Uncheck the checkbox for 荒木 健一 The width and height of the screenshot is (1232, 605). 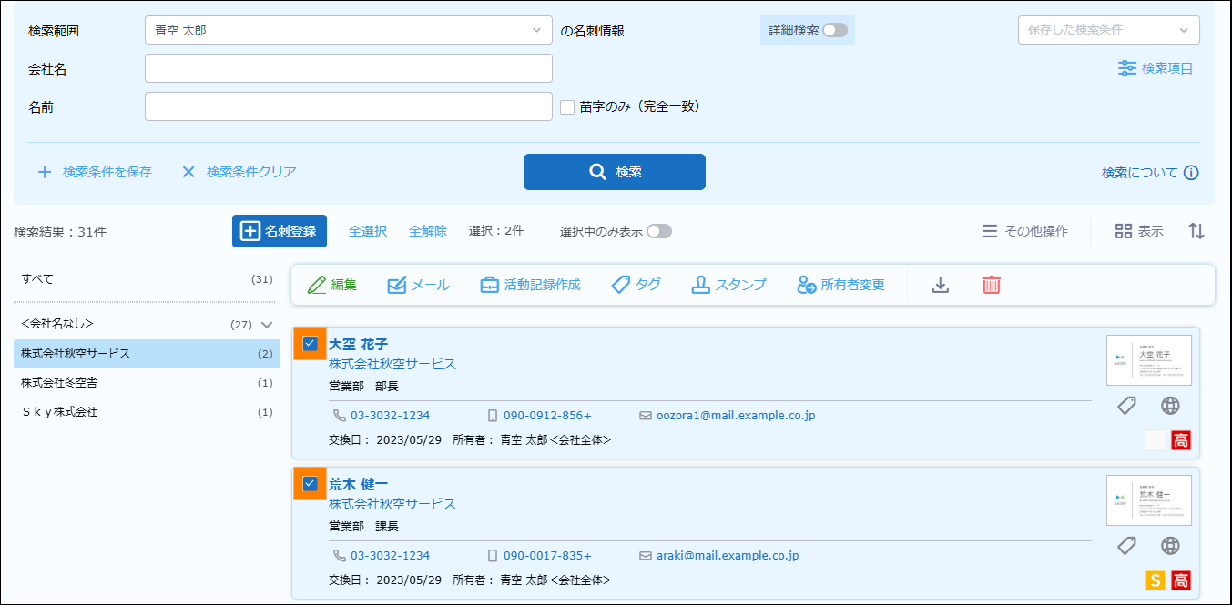(310, 483)
